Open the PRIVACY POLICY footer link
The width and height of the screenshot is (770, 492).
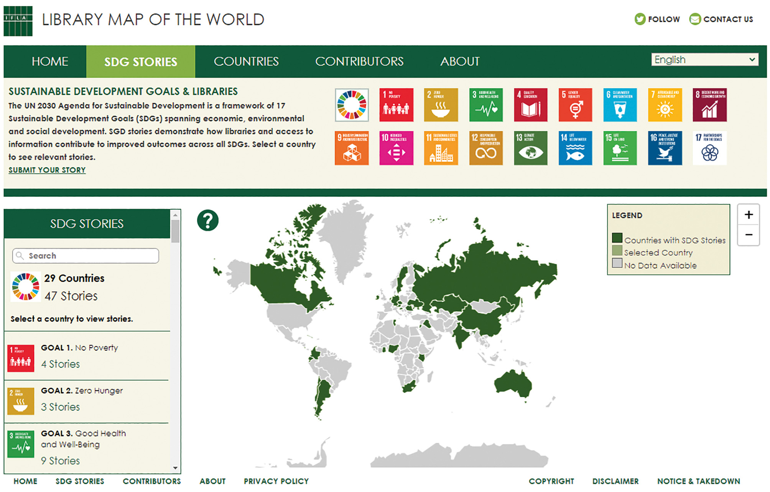(x=276, y=481)
